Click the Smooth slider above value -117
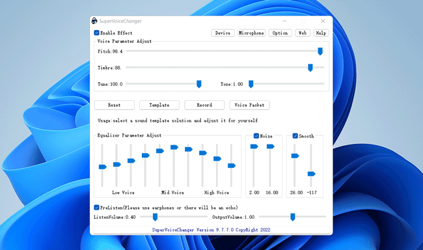423x250 pixels. (x=312, y=174)
